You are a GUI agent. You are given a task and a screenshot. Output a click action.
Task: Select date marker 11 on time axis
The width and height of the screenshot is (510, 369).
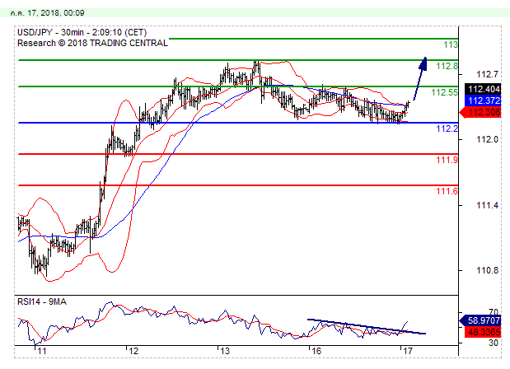(x=42, y=351)
